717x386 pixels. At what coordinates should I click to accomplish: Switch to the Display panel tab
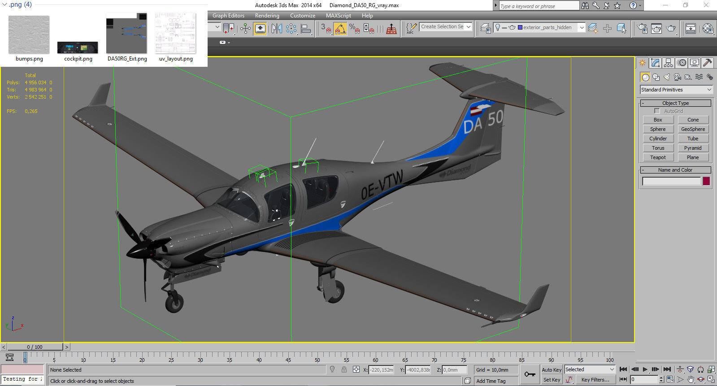point(695,63)
